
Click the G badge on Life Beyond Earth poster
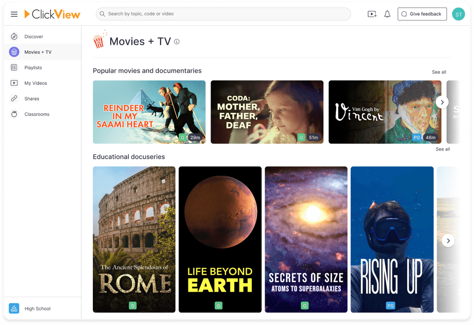[219, 305]
